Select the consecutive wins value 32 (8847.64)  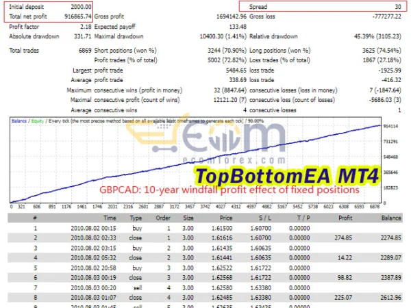[230, 90]
